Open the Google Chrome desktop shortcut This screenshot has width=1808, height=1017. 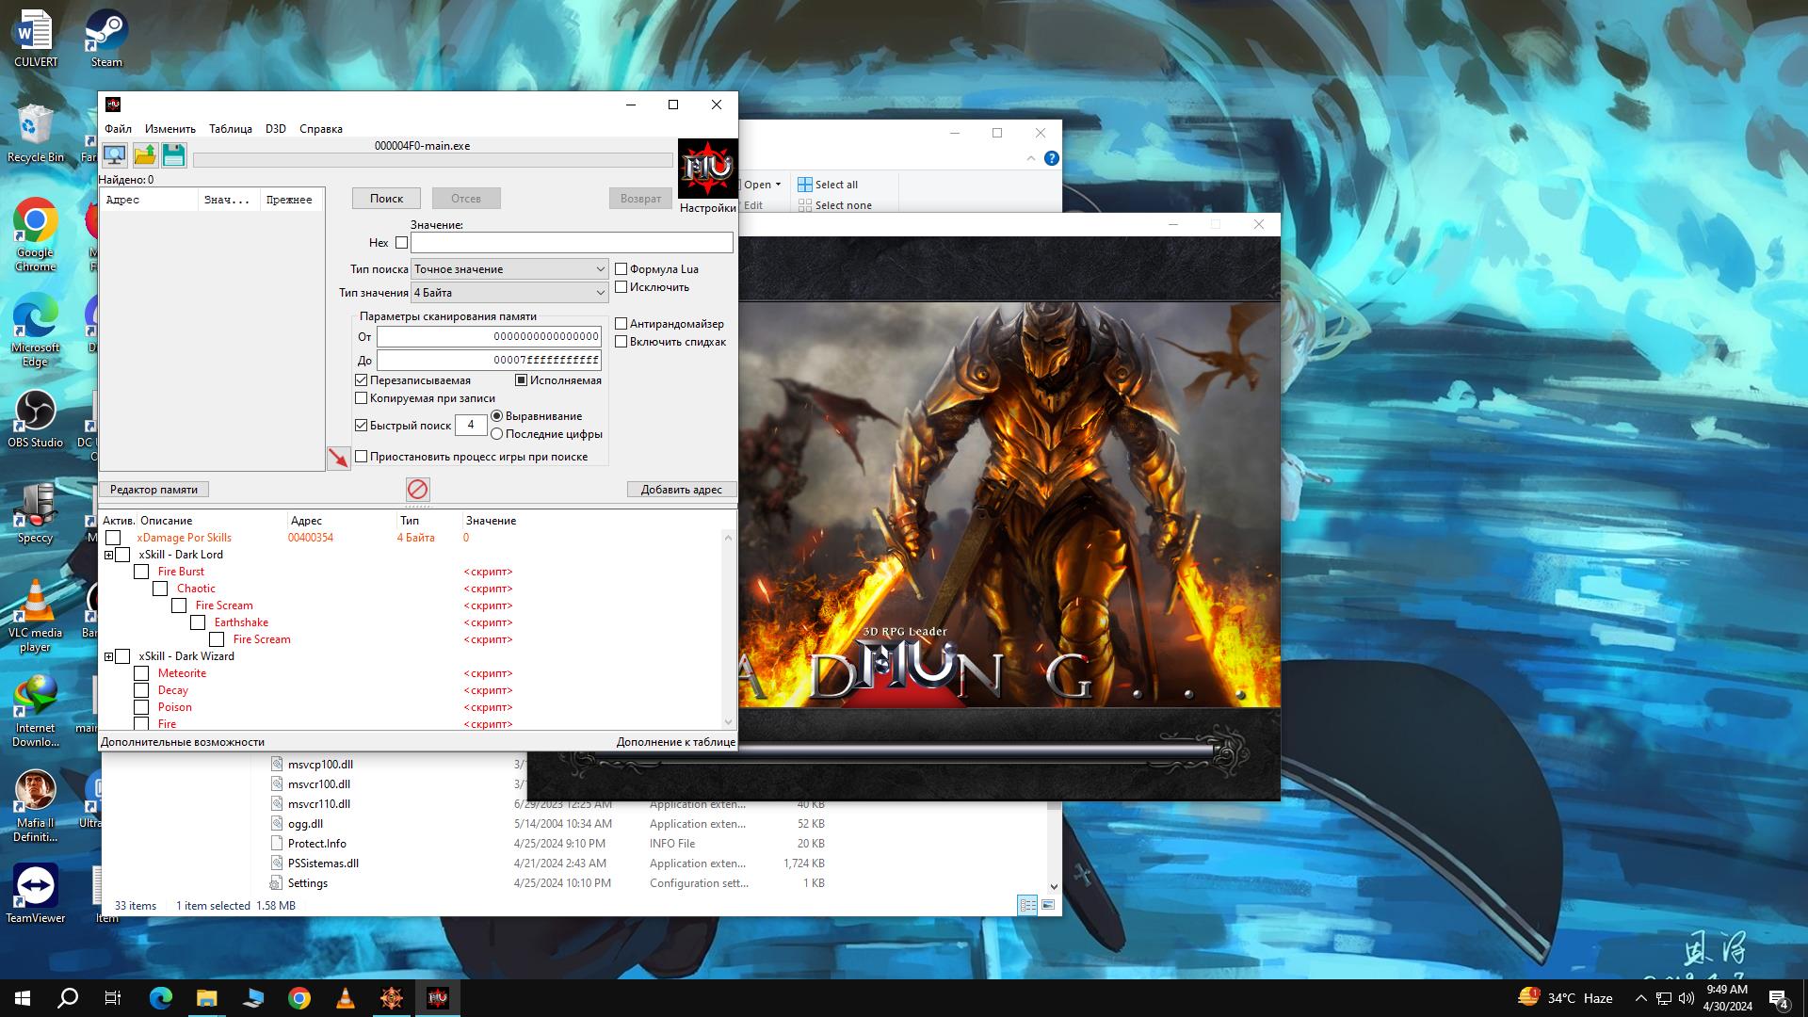[36, 234]
